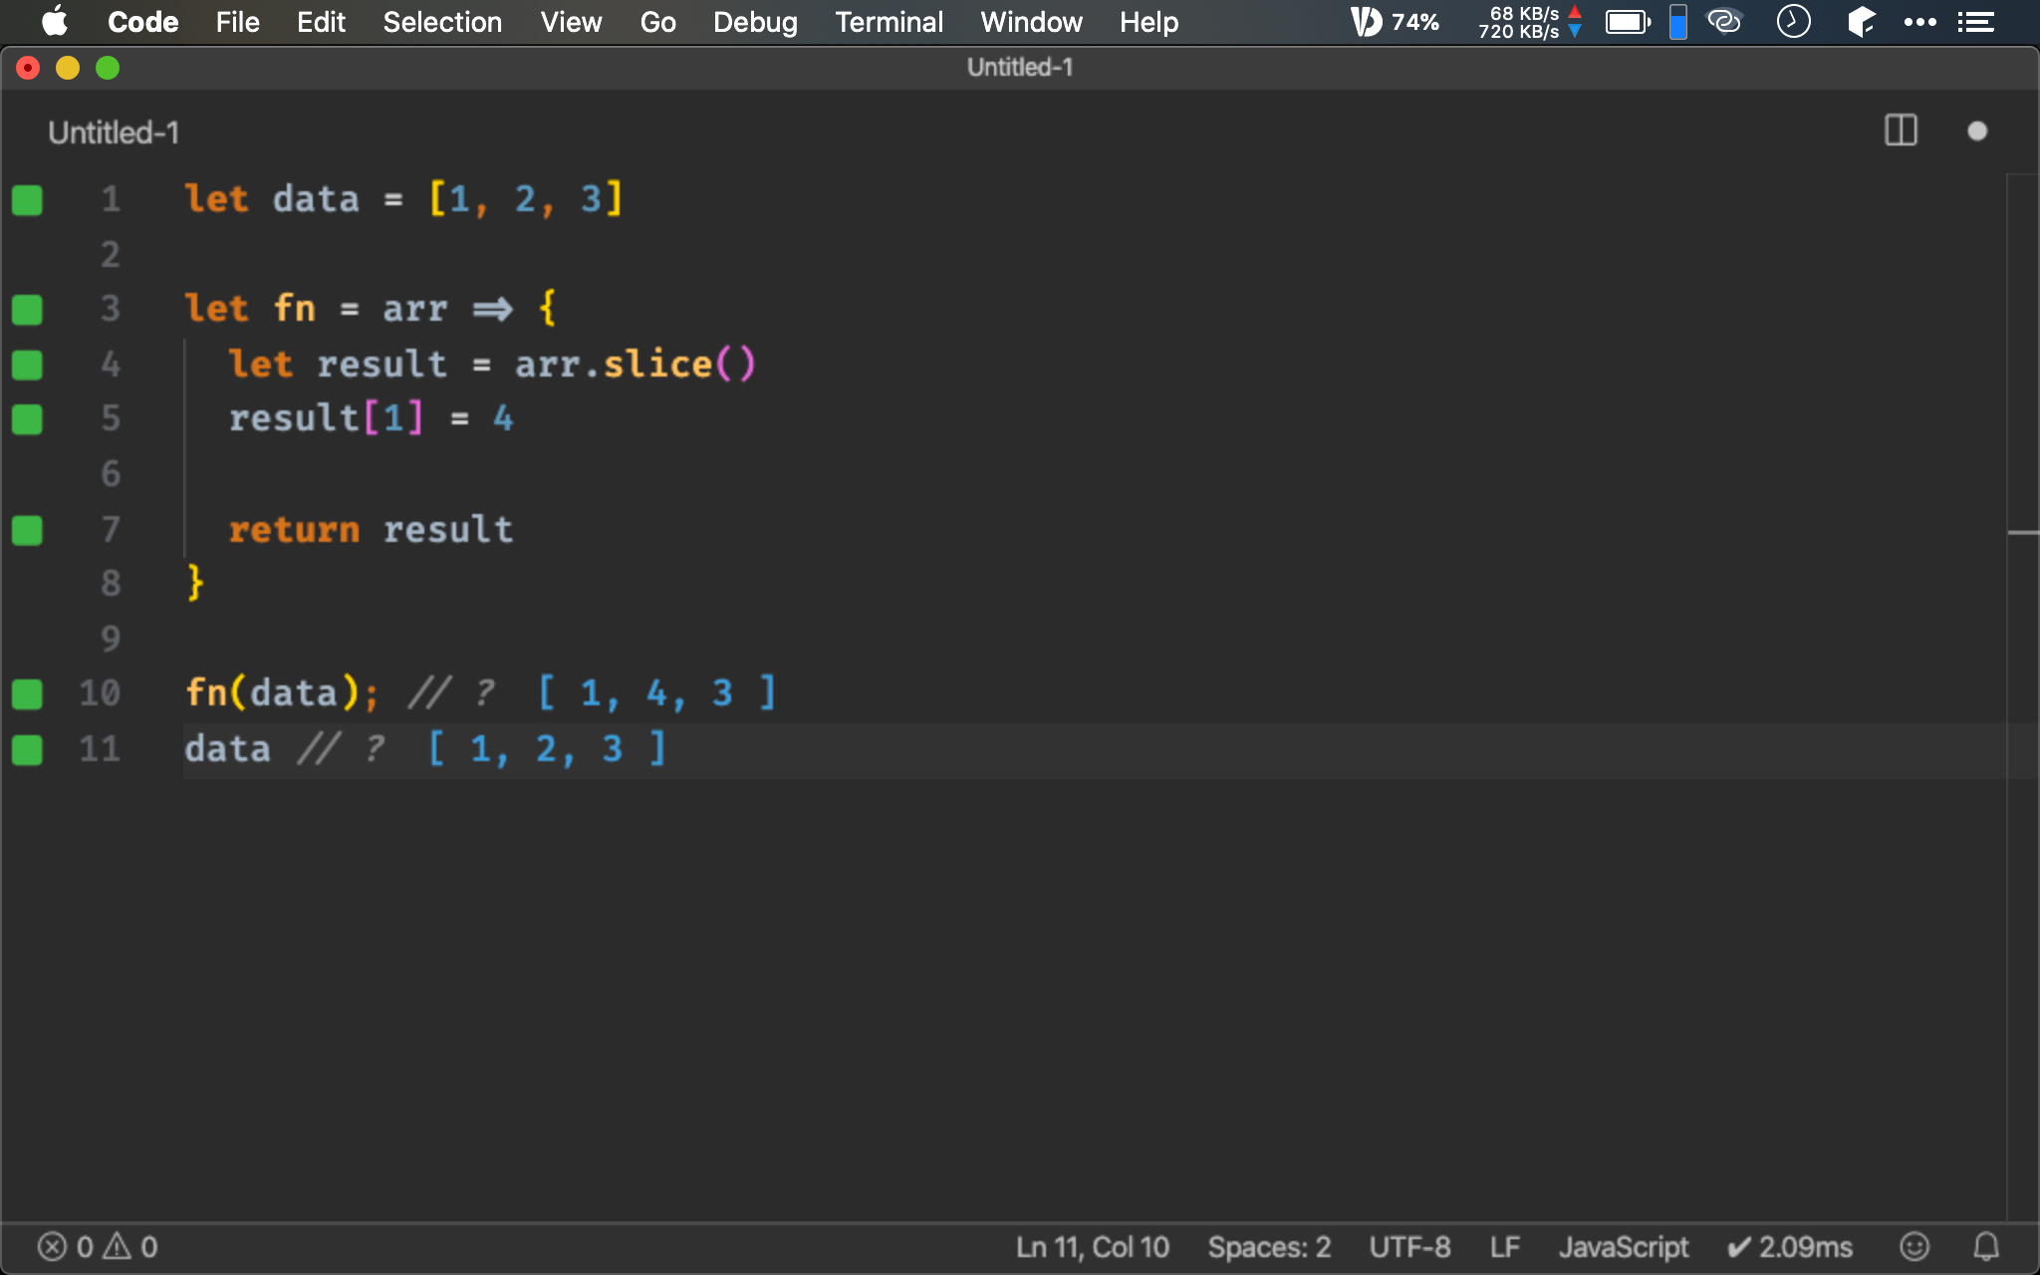Toggle the unsaved file indicator dot

coord(1977,130)
